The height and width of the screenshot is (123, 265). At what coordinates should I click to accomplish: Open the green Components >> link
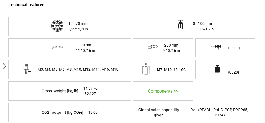163,91
